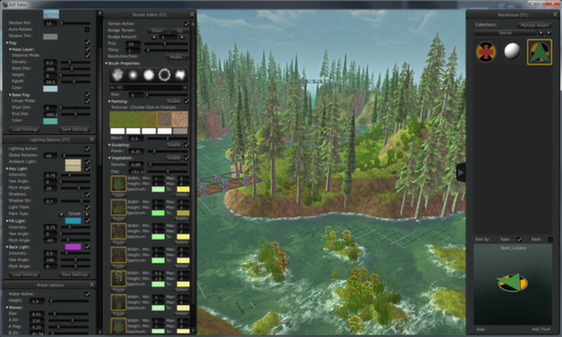Toggle the Terrain Active checkbox
This screenshot has width=562, height=337.
pos(186,23)
